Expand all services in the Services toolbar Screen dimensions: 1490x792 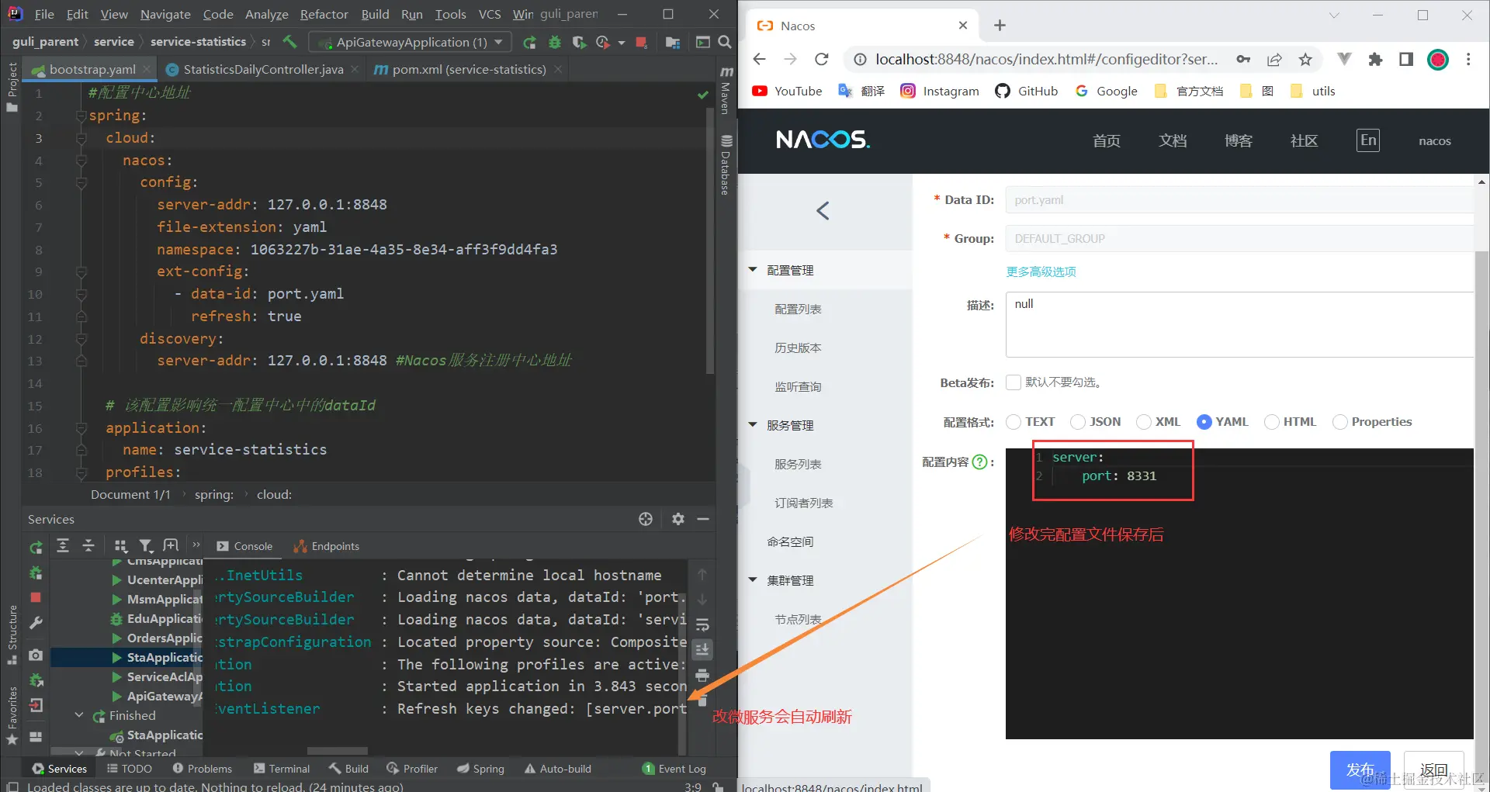(63, 546)
